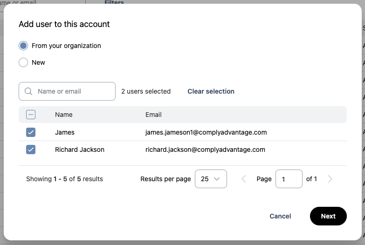Click james.jameson1@complyadvantage.com email cell
Viewport: 365px width, 245px height.
(x=206, y=132)
